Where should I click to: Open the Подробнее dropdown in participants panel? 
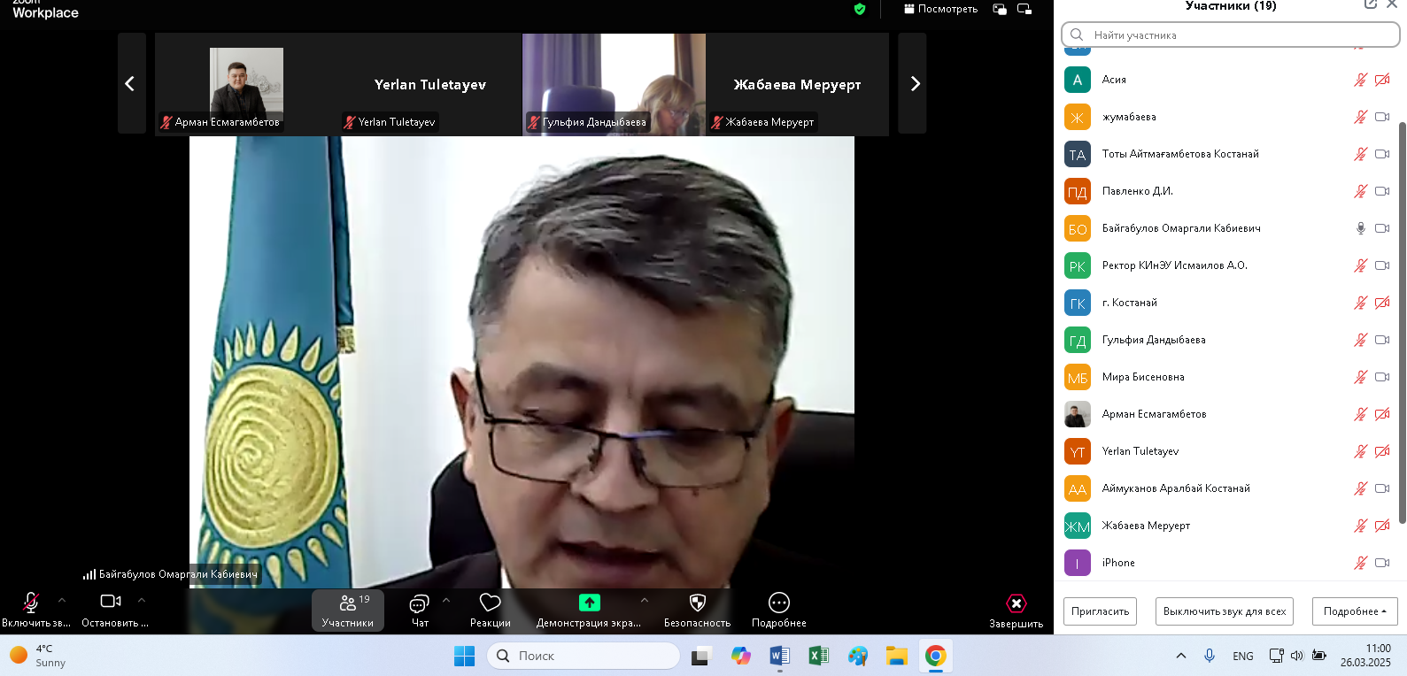tap(1354, 611)
